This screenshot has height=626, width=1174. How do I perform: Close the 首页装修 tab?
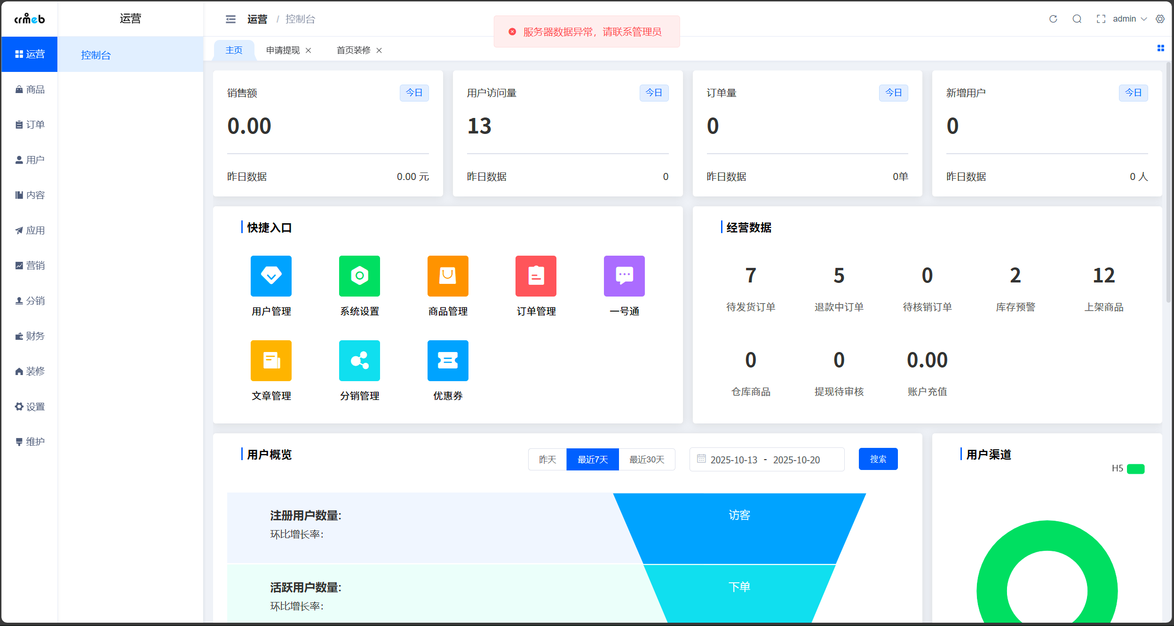point(379,50)
